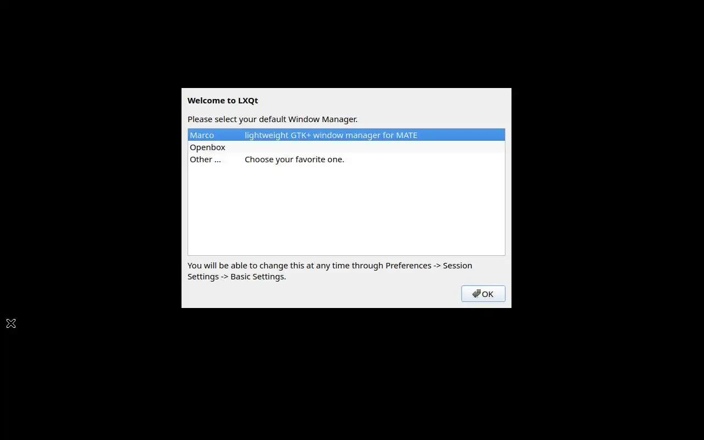Click the OK button to confirm
Image resolution: width=704 pixels, height=440 pixels.
(x=483, y=294)
